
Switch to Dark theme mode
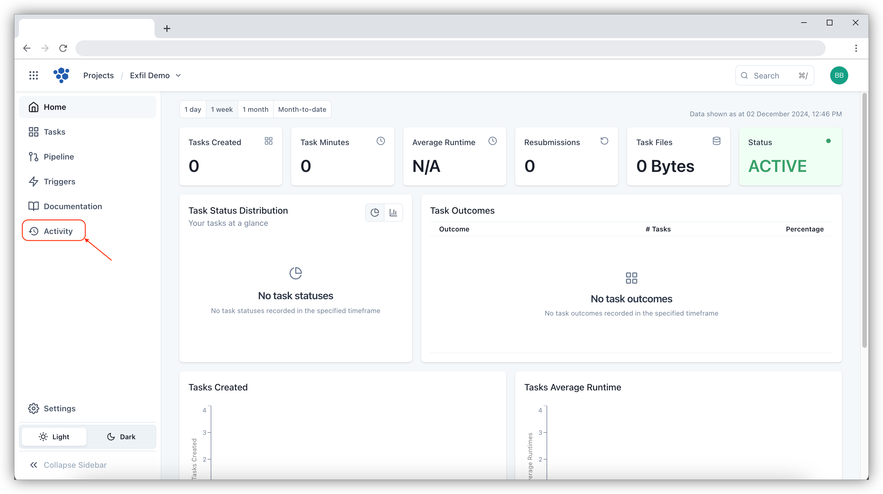[x=121, y=437]
